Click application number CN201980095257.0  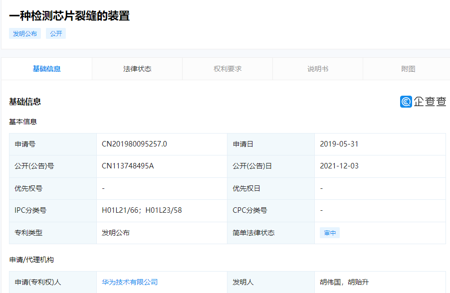[x=136, y=145]
